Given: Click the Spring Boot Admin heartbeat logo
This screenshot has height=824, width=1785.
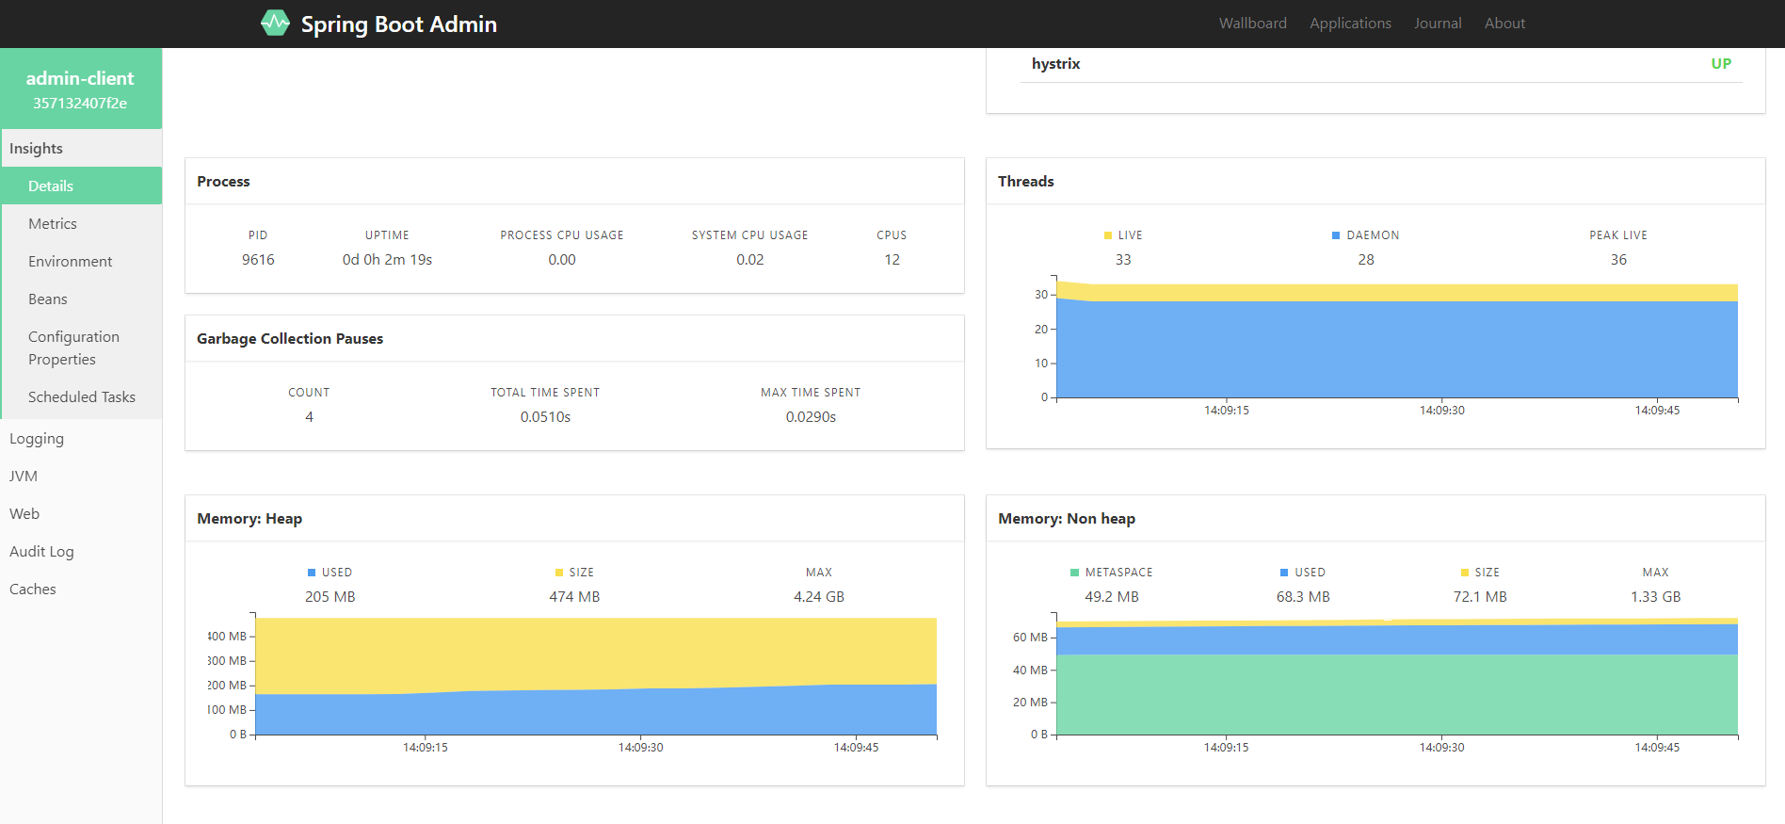Looking at the screenshot, I should 275,23.
